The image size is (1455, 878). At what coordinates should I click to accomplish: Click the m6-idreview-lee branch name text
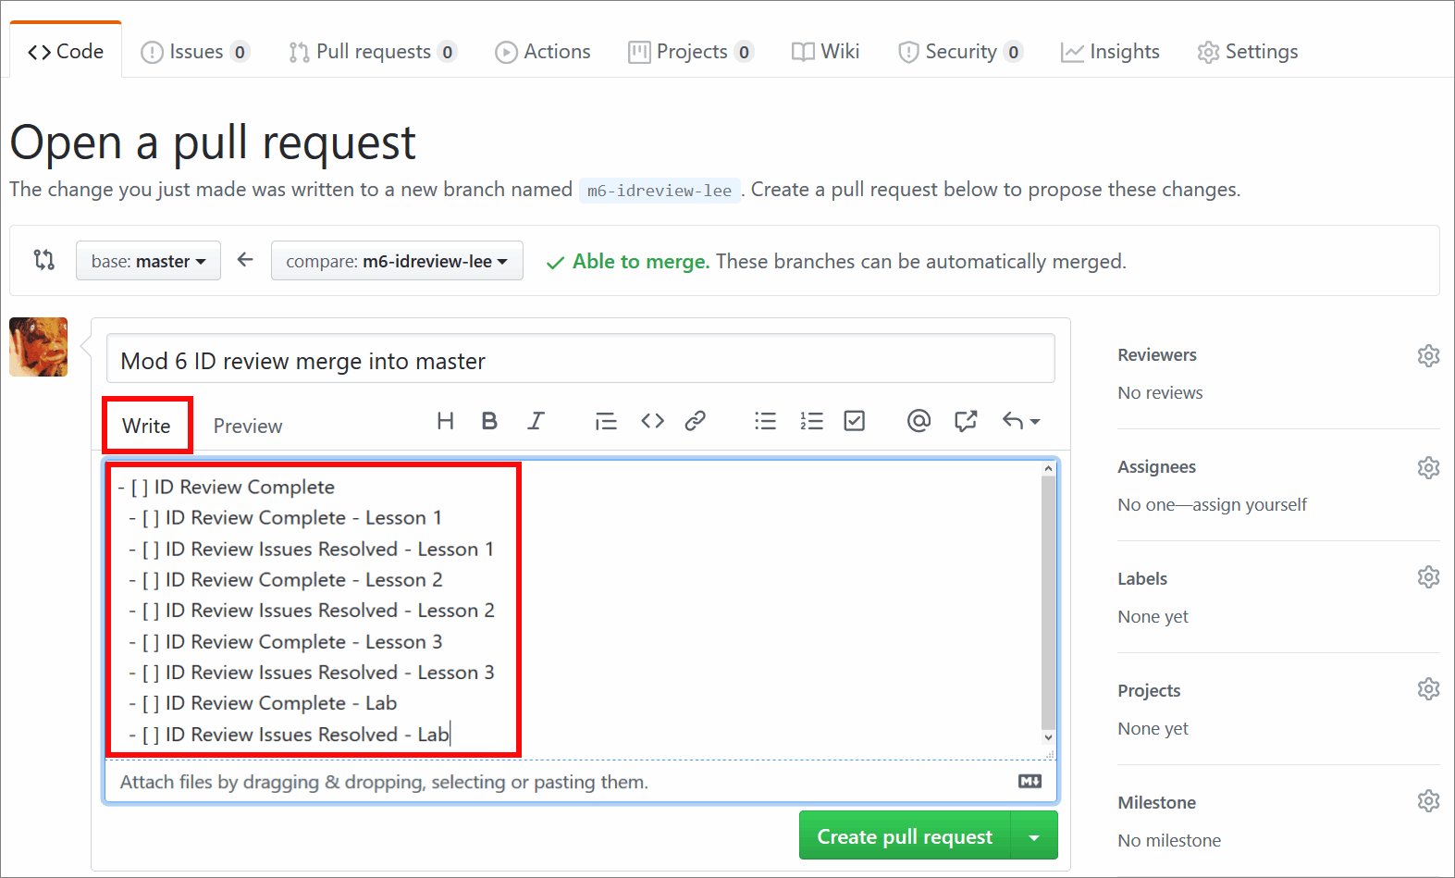pos(660,191)
